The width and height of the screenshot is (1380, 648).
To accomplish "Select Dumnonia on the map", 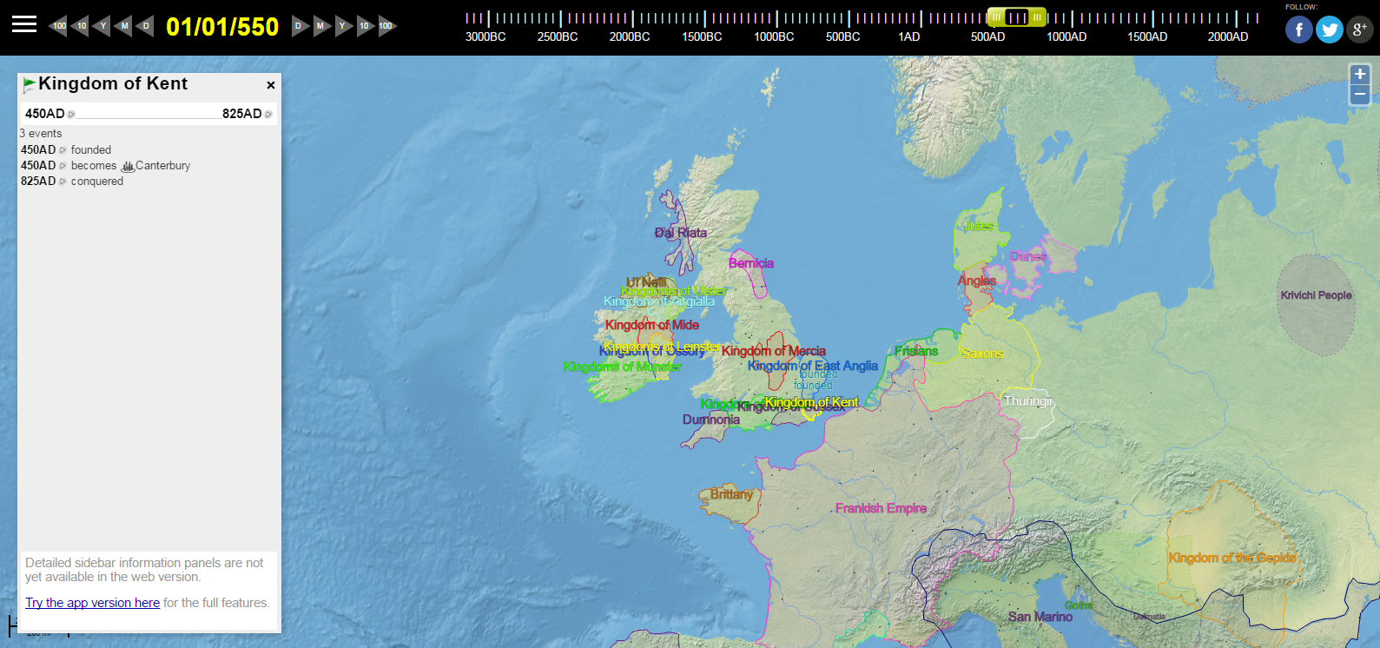I will [711, 420].
